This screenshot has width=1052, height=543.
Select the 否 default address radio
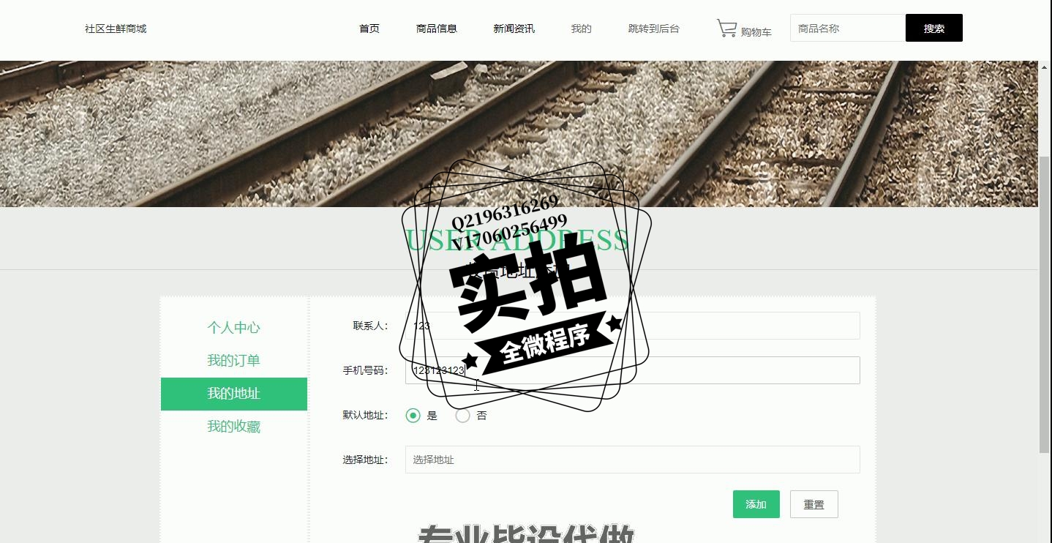[x=462, y=416]
